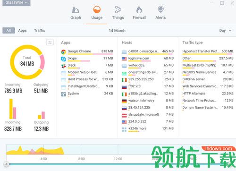Screen dimensions: 236x171
Task: Select host watson.telemetry
Action: pos(141,100)
